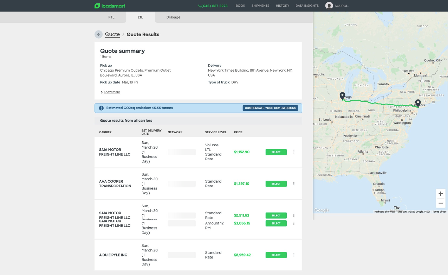This screenshot has width=448, height=275.
Task: Click the PRICE column header
Action: pyautogui.click(x=238, y=132)
